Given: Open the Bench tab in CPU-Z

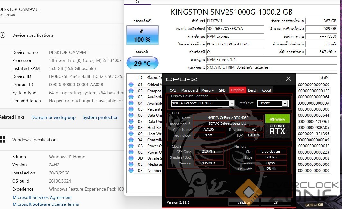Looking at the screenshot, I should [x=253, y=90].
